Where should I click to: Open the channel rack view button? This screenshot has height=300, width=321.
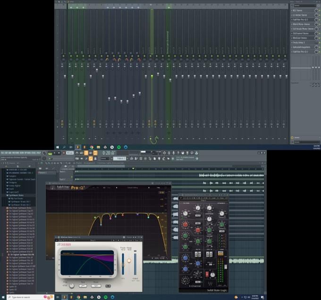tap(141, 158)
